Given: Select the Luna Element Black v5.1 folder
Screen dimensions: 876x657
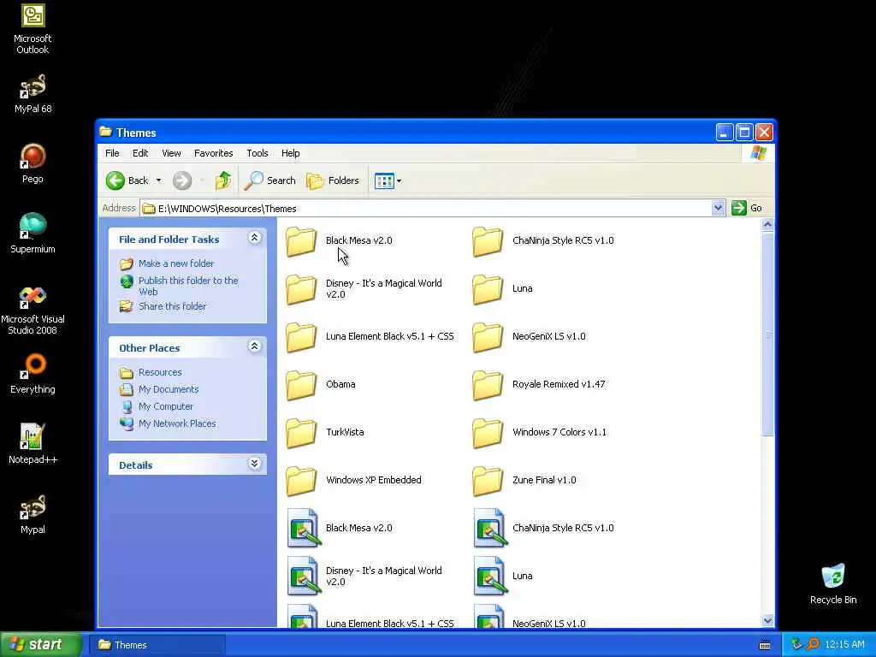Looking at the screenshot, I should point(370,336).
